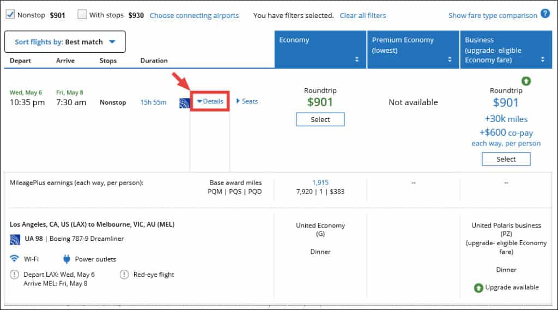Click the +30k miles text

point(506,119)
